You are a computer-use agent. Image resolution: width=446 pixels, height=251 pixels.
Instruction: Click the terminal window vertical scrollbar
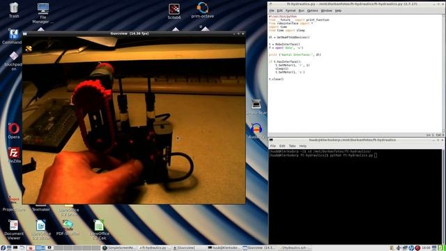pyautogui.click(x=444, y=197)
